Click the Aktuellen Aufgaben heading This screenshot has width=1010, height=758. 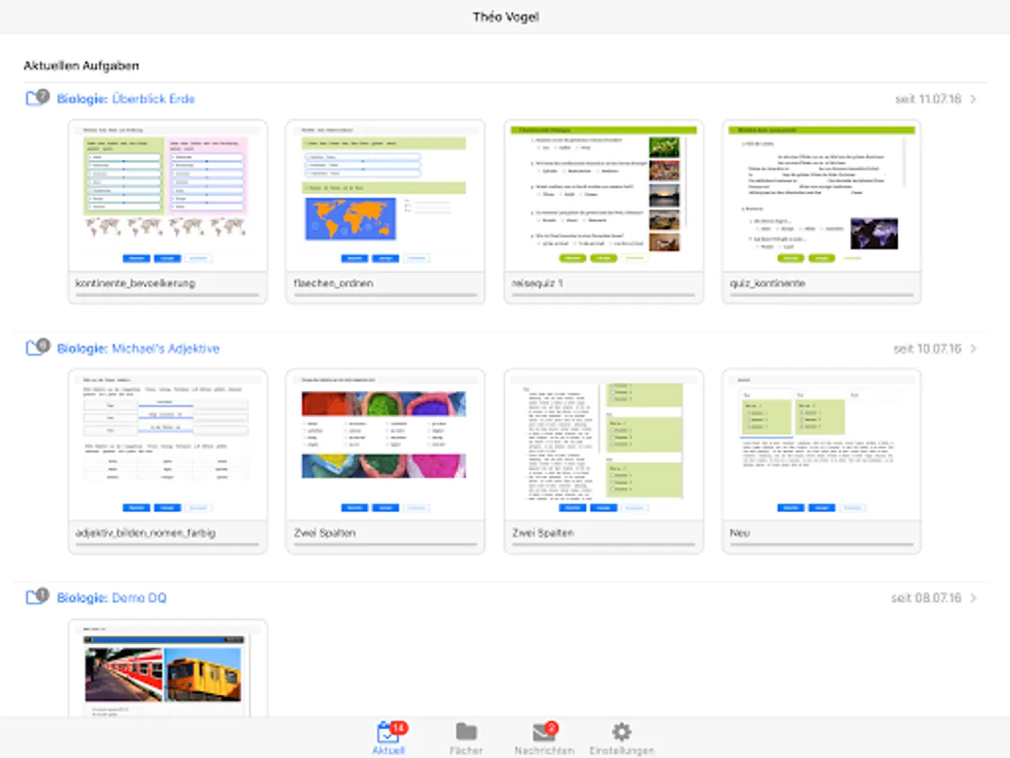coord(82,65)
